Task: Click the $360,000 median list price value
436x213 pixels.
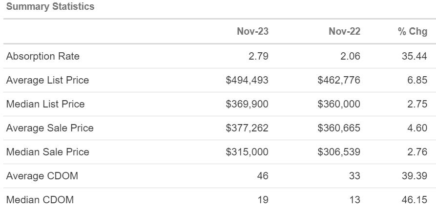Action: click(x=339, y=104)
